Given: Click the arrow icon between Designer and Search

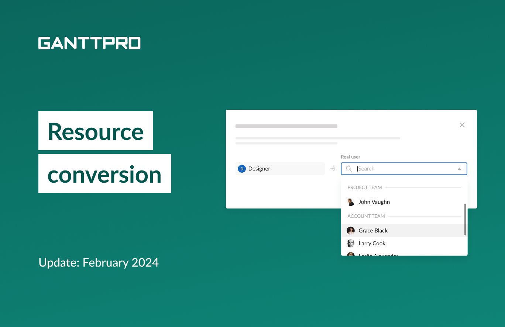Looking at the screenshot, I should point(333,168).
